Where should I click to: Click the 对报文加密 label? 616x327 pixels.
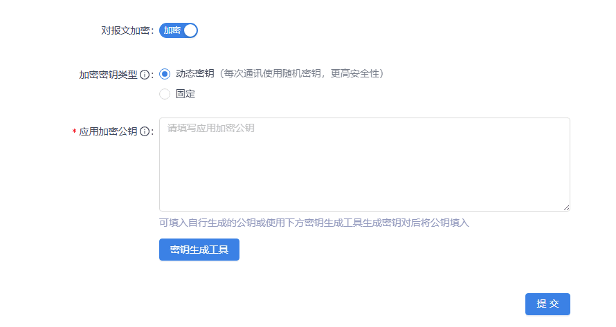coord(126,30)
